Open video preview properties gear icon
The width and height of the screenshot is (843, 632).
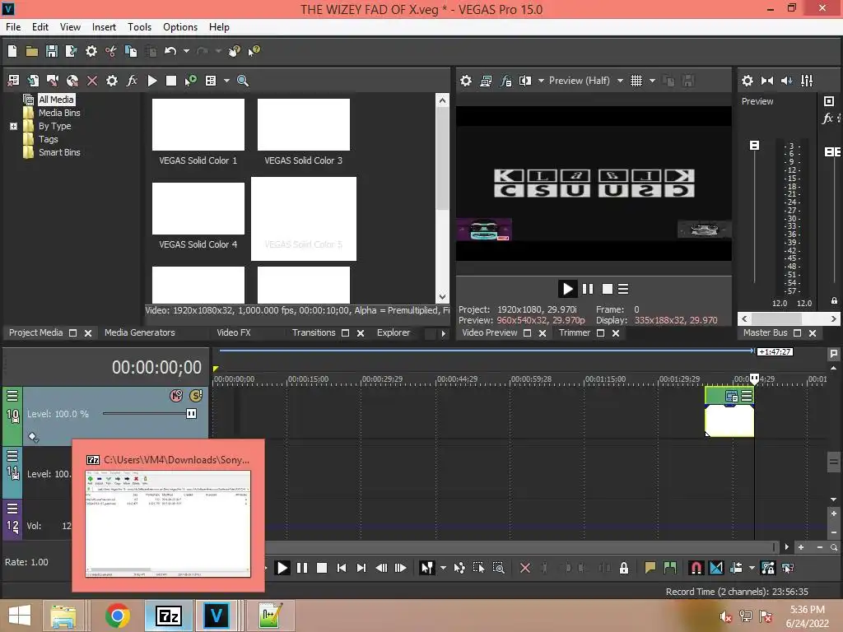click(x=466, y=81)
